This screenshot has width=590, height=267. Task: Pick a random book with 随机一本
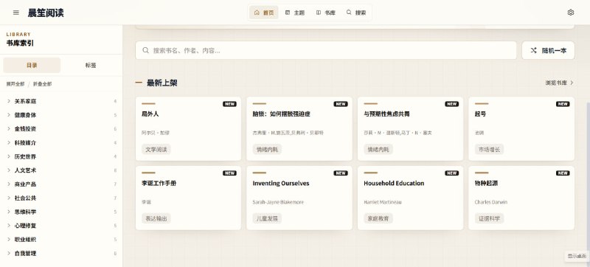coord(548,50)
